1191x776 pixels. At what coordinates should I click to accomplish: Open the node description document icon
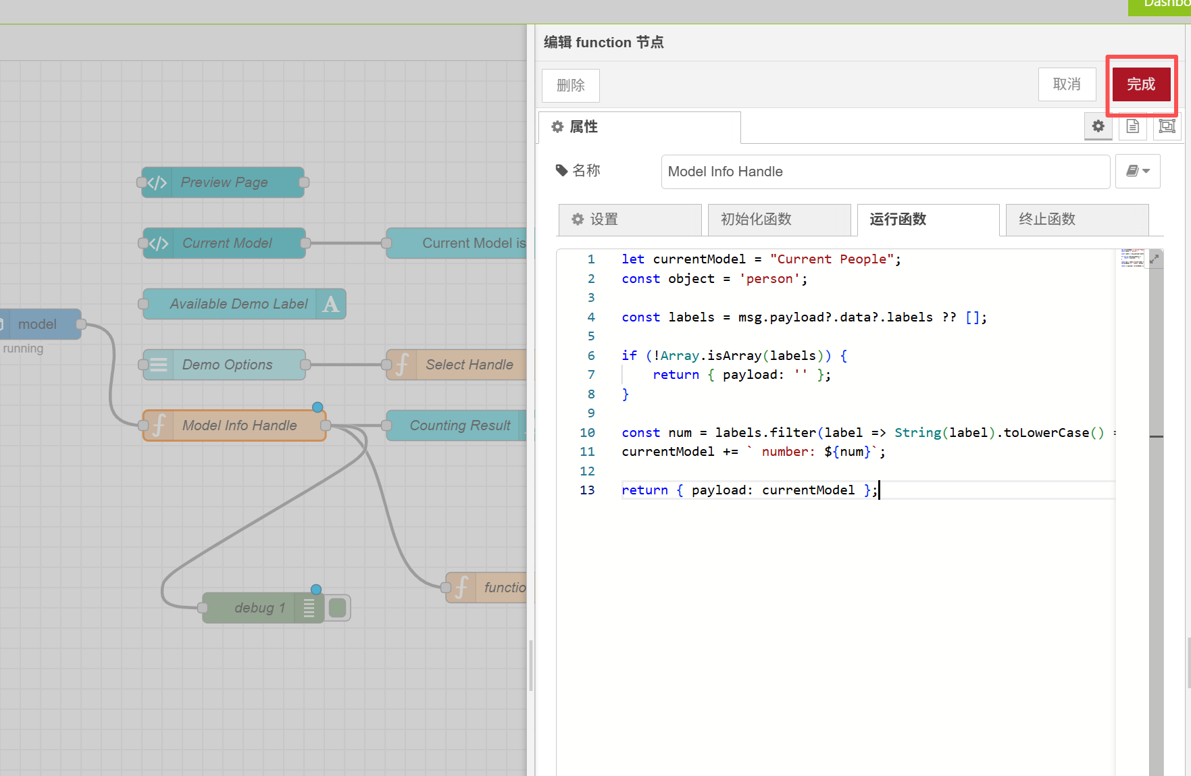(1133, 126)
